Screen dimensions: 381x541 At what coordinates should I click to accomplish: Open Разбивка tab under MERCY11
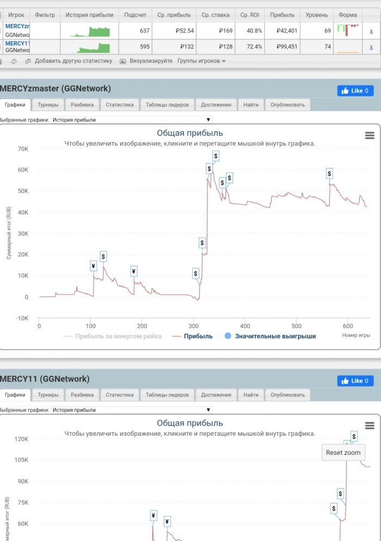(82, 395)
